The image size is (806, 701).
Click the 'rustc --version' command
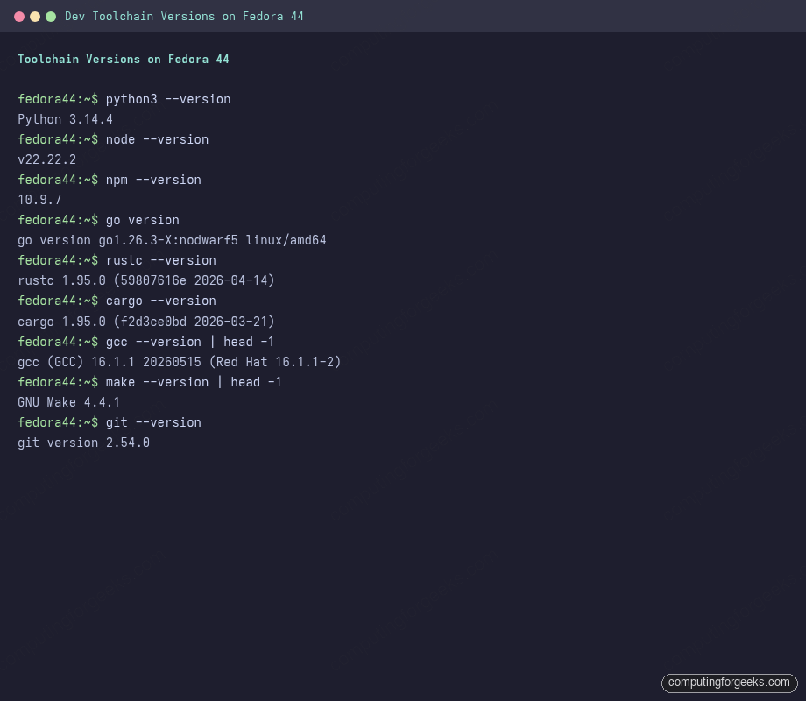coord(161,260)
